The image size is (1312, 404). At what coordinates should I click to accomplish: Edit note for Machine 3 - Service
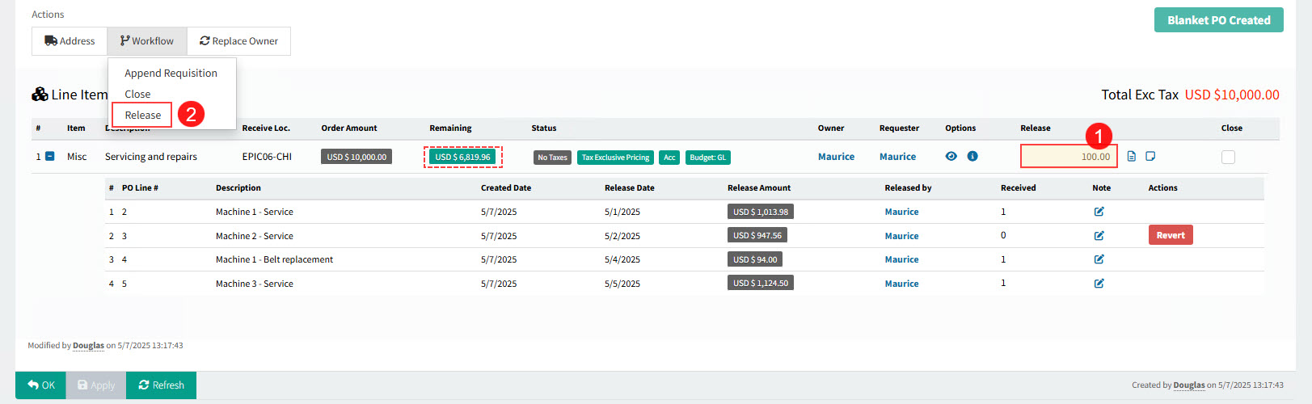click(x=1099, y=284)
